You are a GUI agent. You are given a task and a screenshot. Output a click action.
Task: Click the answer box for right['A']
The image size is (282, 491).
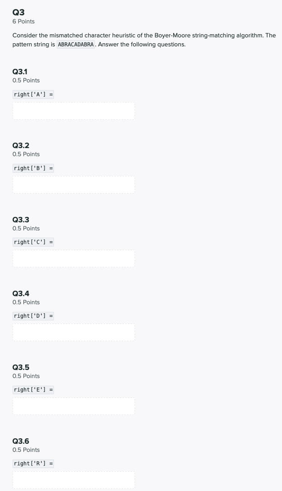point(74,111)
